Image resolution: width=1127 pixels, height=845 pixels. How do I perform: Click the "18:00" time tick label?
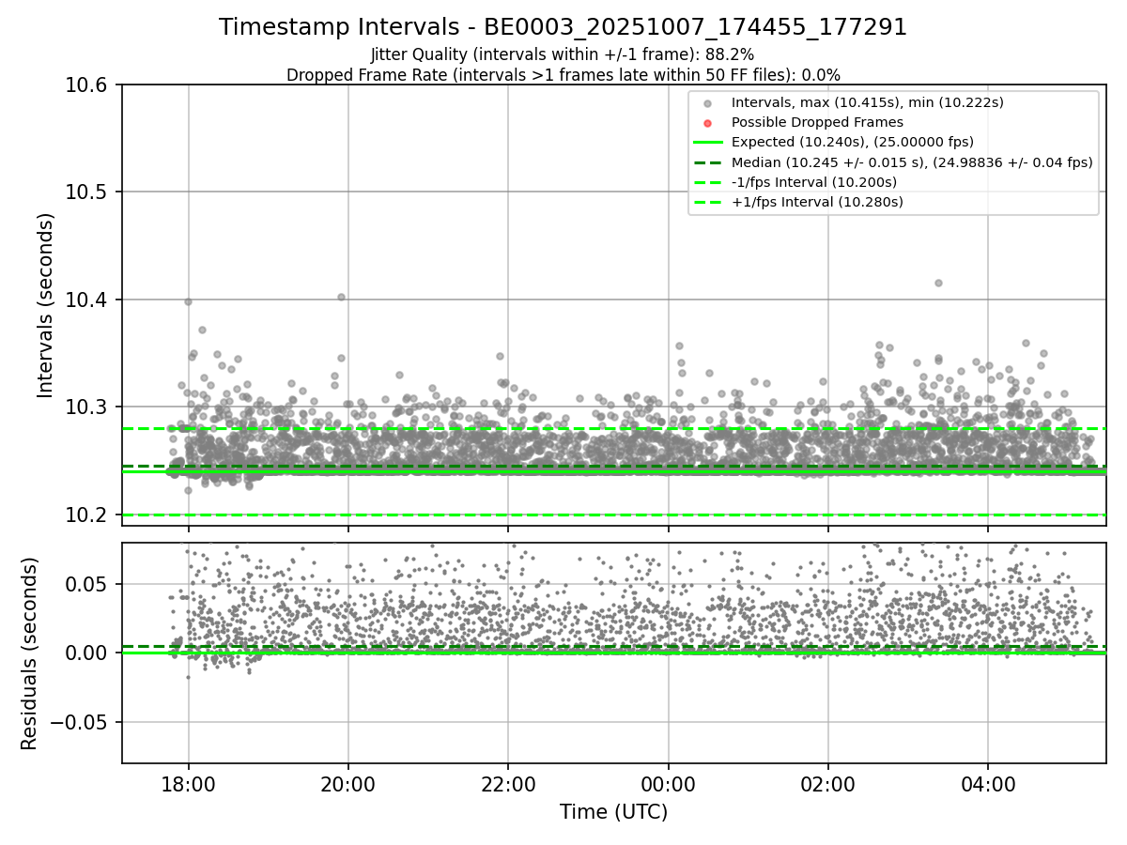pyautogui.click(x=189, y=783)
